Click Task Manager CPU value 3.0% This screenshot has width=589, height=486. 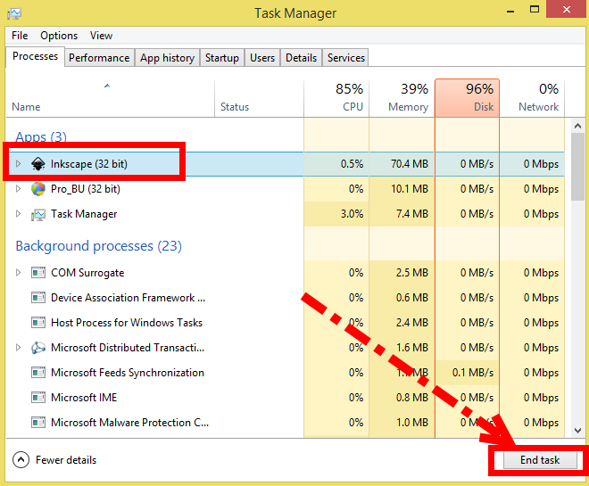point(352,214)
